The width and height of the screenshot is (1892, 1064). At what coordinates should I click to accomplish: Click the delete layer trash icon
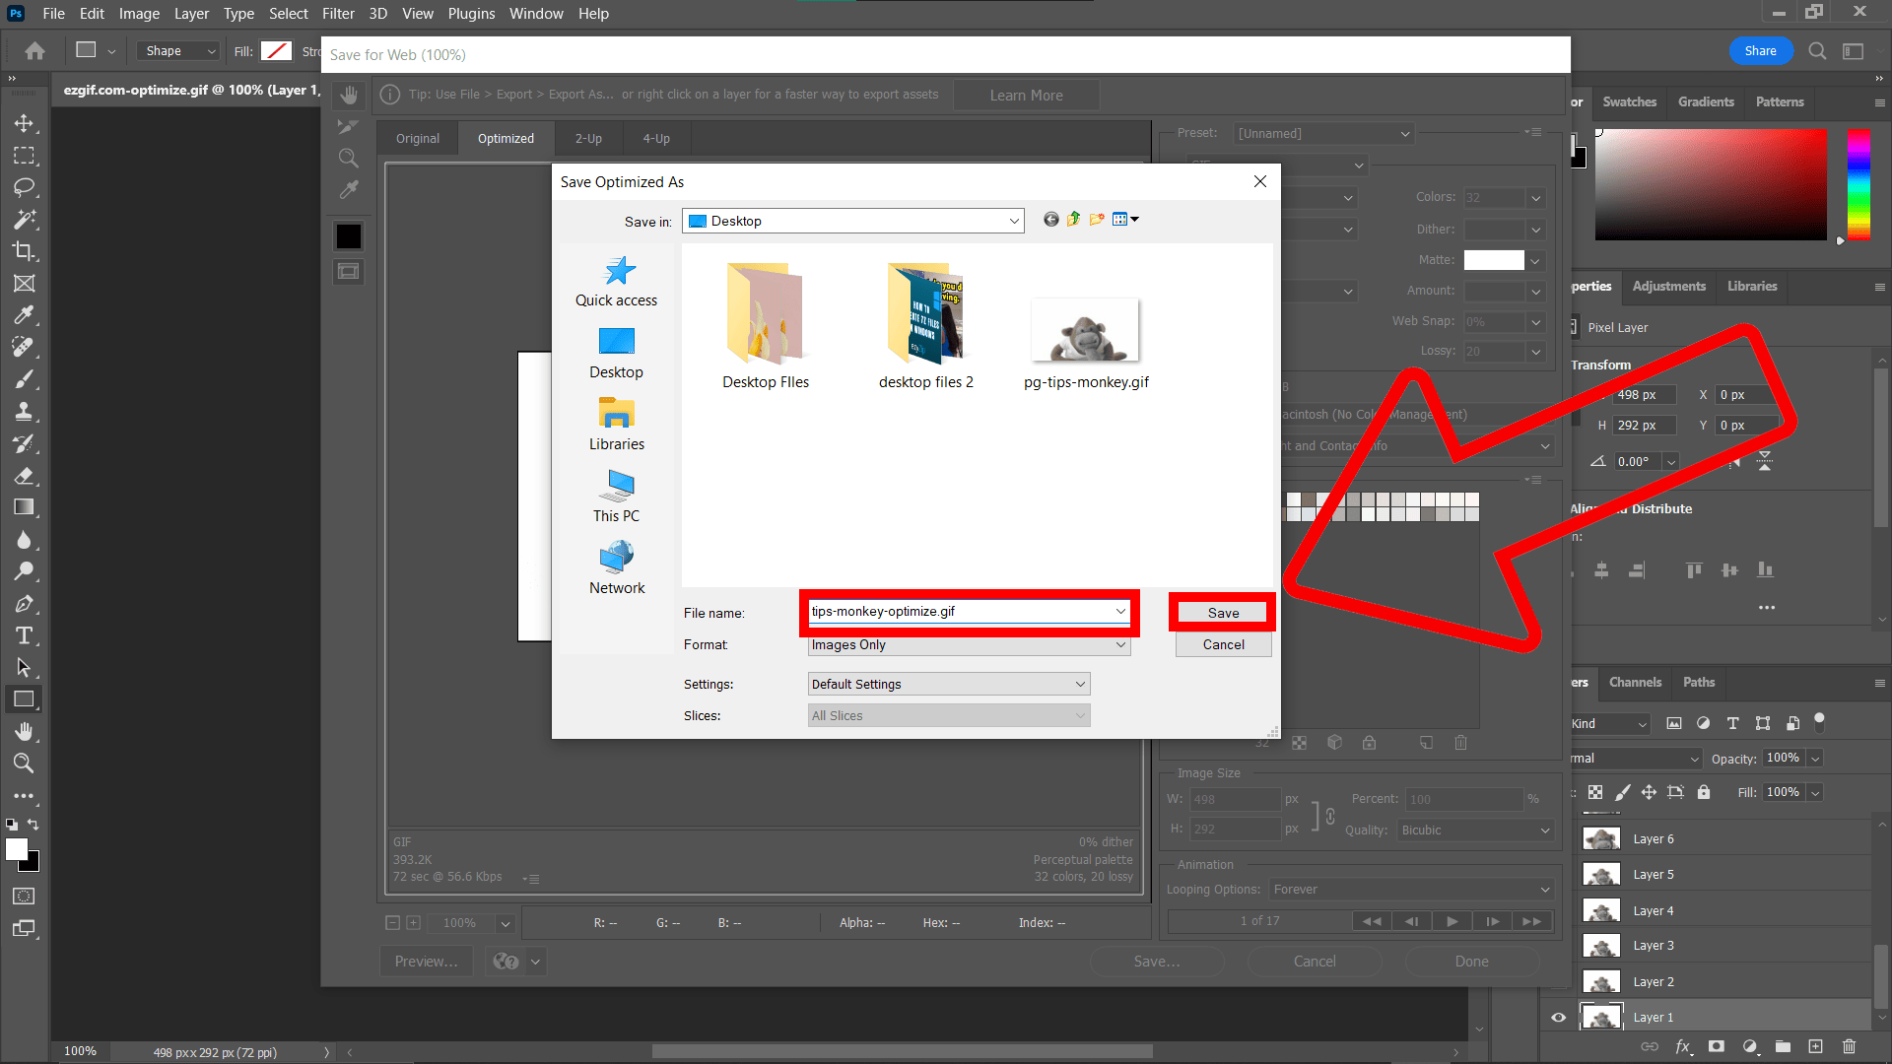pyautogui.click(x=1848, y=1047)
